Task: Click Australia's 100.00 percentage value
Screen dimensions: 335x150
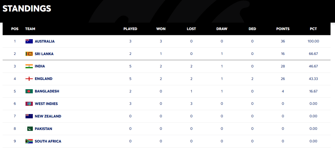Action: pos(313,42)
